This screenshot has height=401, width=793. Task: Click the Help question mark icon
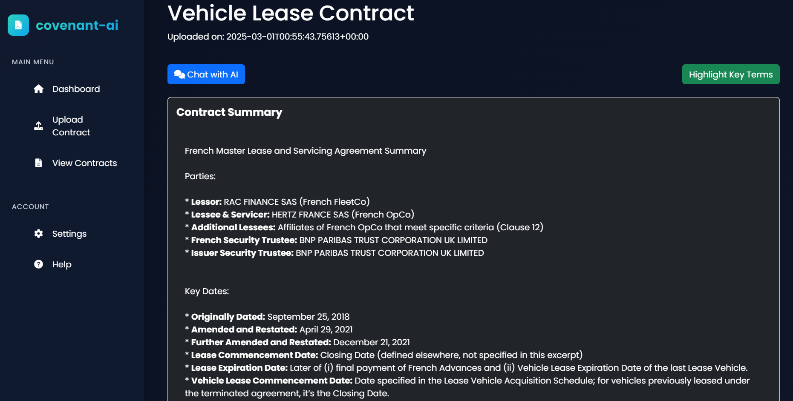click(39, 264)
